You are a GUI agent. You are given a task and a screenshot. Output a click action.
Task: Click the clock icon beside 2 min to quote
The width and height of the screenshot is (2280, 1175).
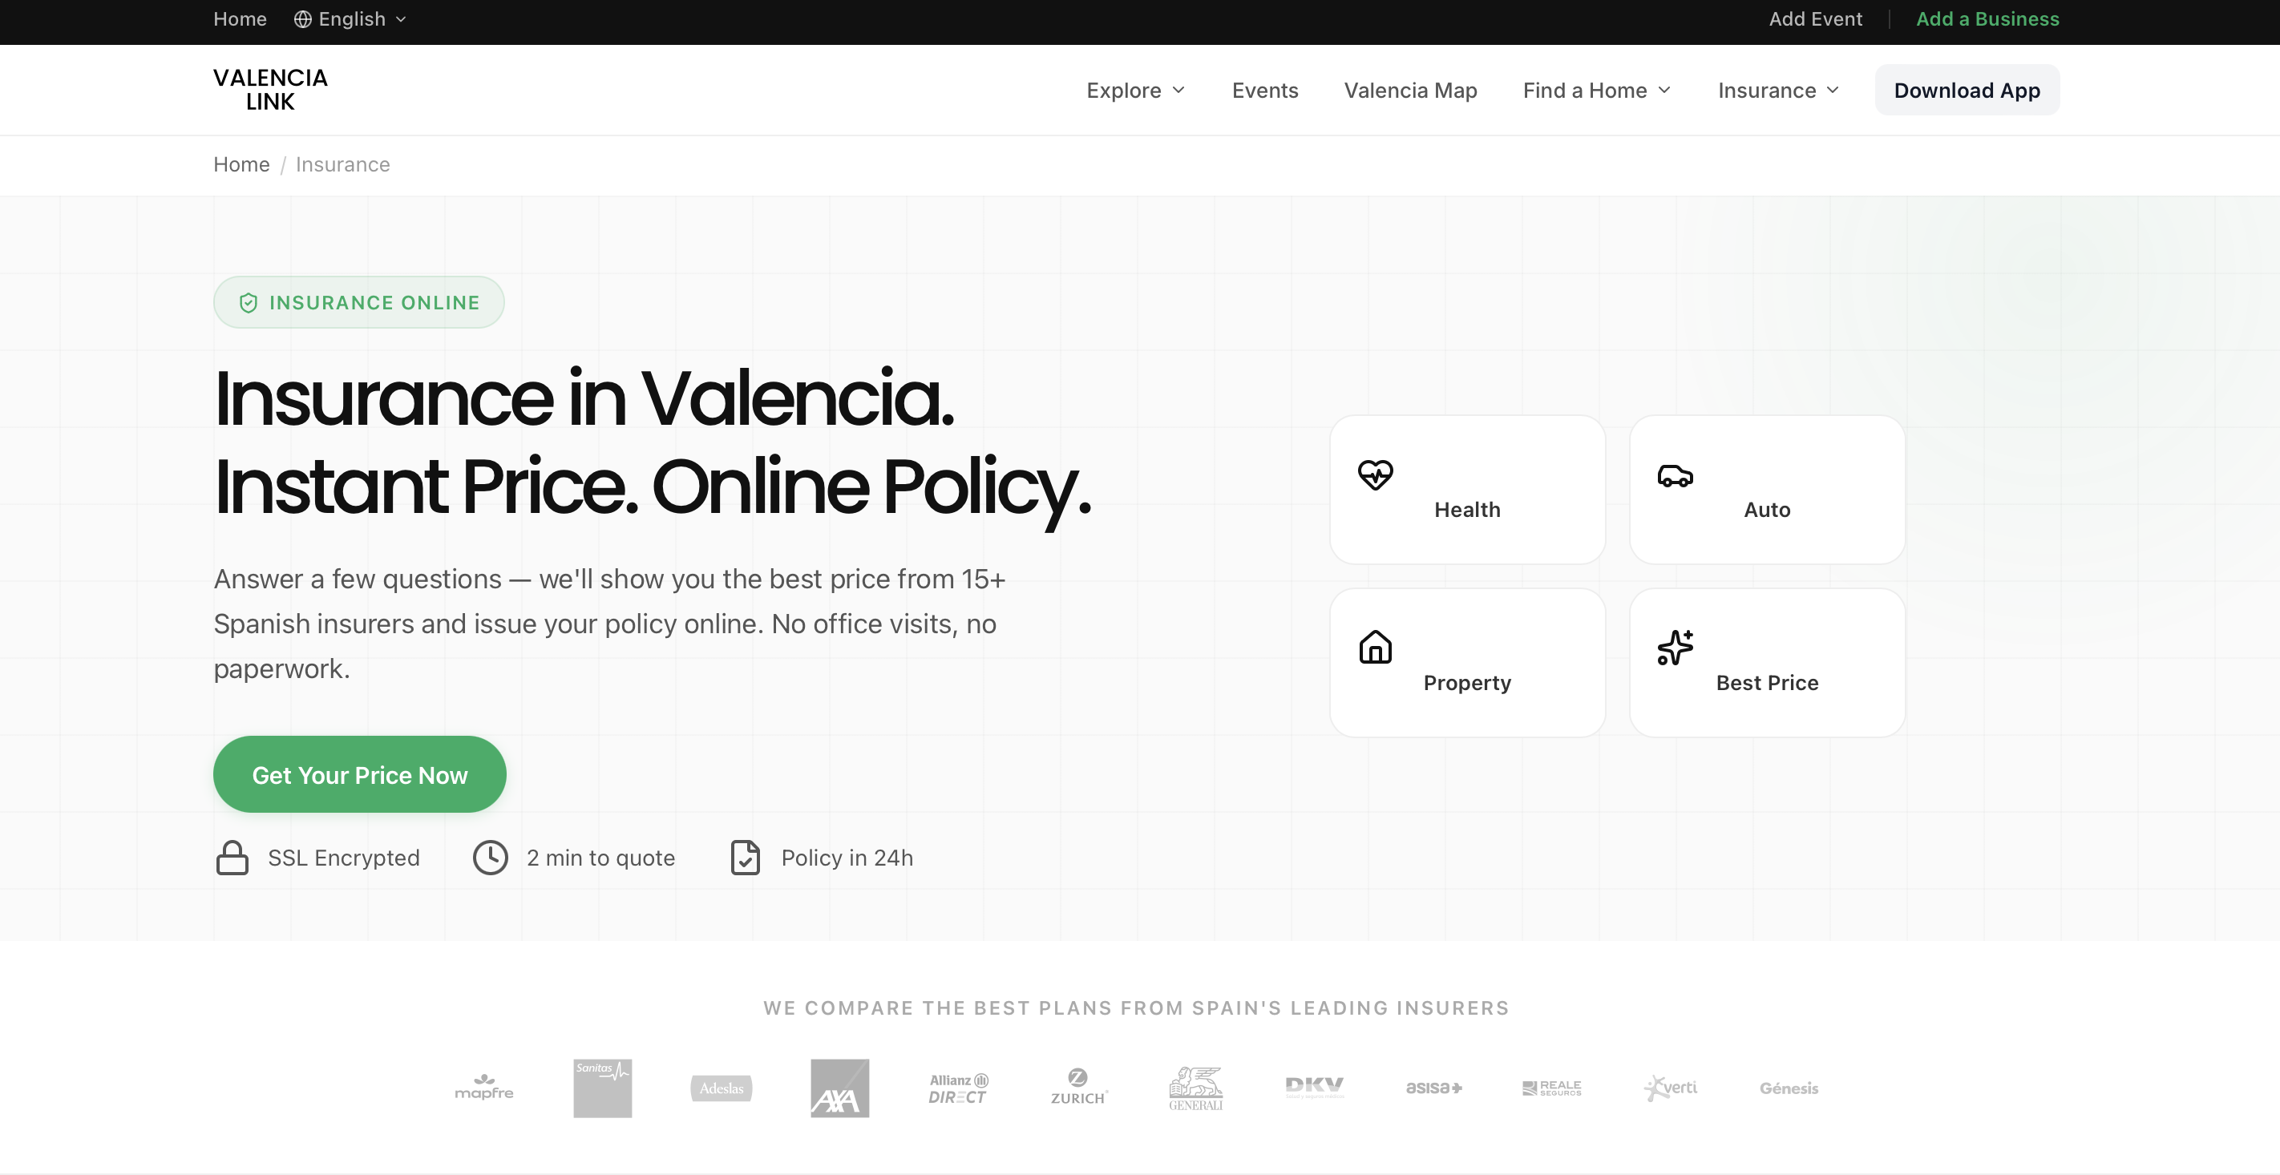pos(491,858)
